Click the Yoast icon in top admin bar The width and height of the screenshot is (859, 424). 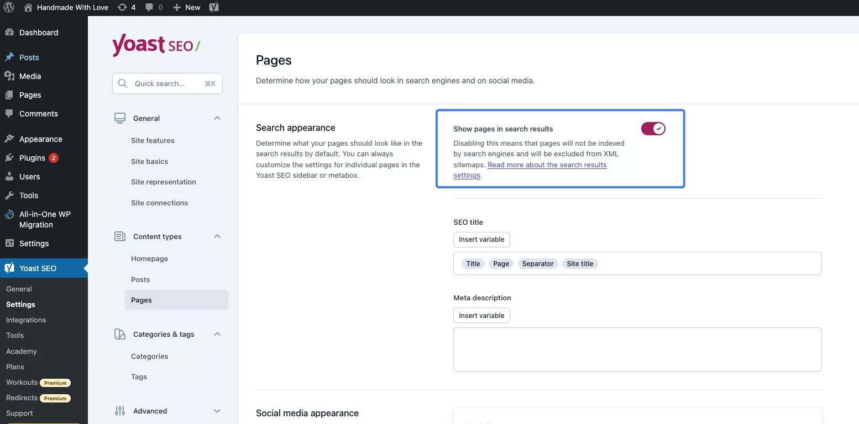click(x=214, y=8)
